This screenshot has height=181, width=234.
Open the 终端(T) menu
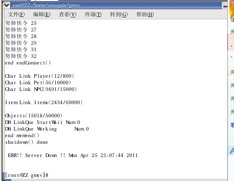pos(93,14)
